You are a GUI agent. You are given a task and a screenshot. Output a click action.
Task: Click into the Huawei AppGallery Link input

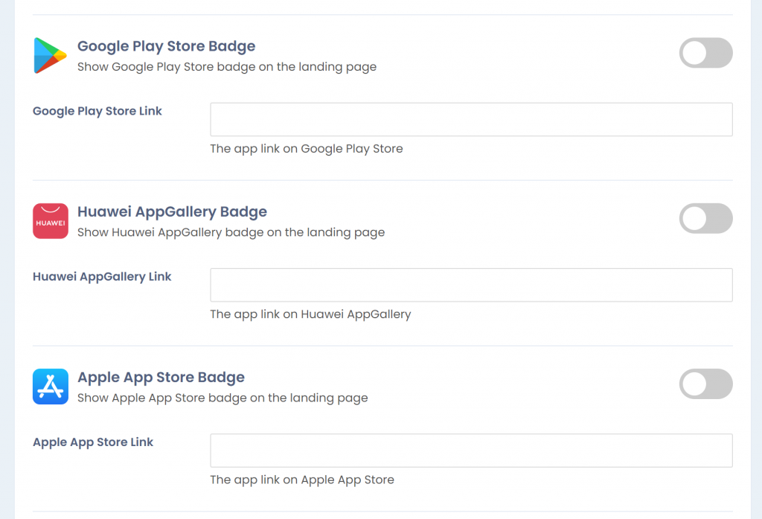pos(471,284)
